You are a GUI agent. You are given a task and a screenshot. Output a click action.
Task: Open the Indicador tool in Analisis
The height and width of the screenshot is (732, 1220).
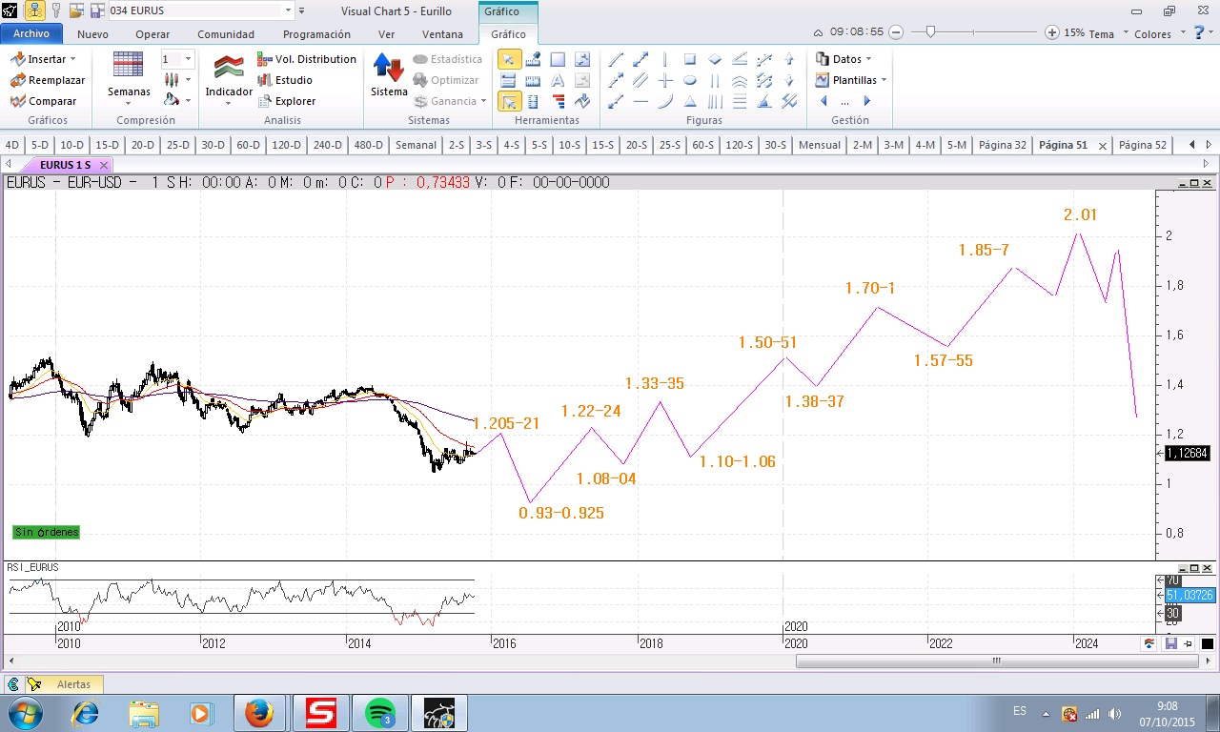(x=229, y=76)
